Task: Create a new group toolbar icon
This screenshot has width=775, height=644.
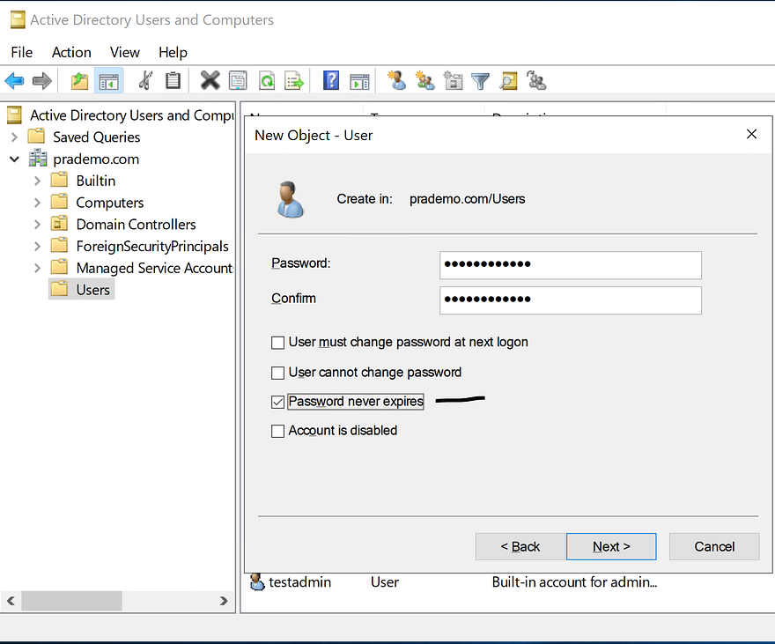Action: pyautogui.click(x=424, y=80)
